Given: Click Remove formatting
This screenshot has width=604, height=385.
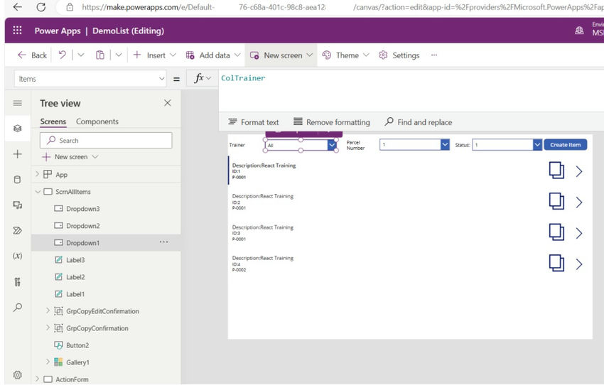Looking at the screenshot, I should (332, 122).
